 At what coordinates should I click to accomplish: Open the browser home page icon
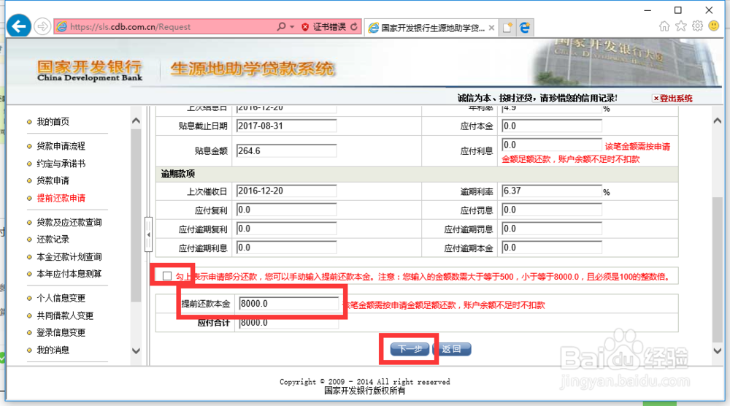[x=664, y=26]
